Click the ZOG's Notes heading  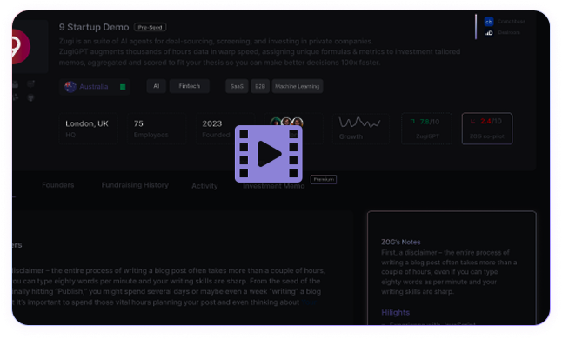(x=401, y=242)
